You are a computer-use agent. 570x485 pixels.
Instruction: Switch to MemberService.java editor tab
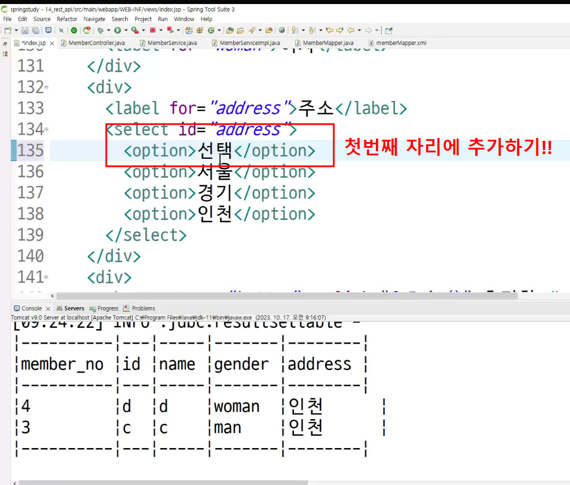pos(169,43)
